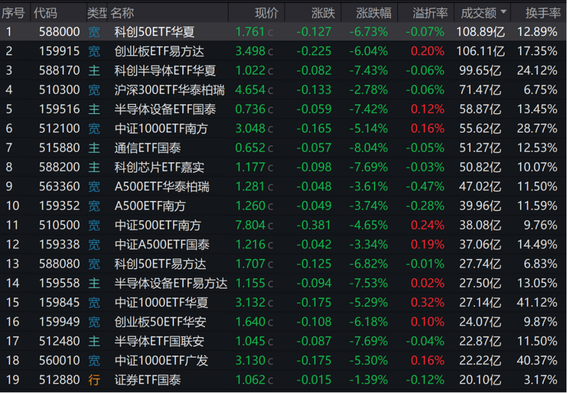Select 通信ETF国泰 in the list
Image resolution: width=567 pixels, height=393 pixels.
pyautogui.click(x=147, y=148)
